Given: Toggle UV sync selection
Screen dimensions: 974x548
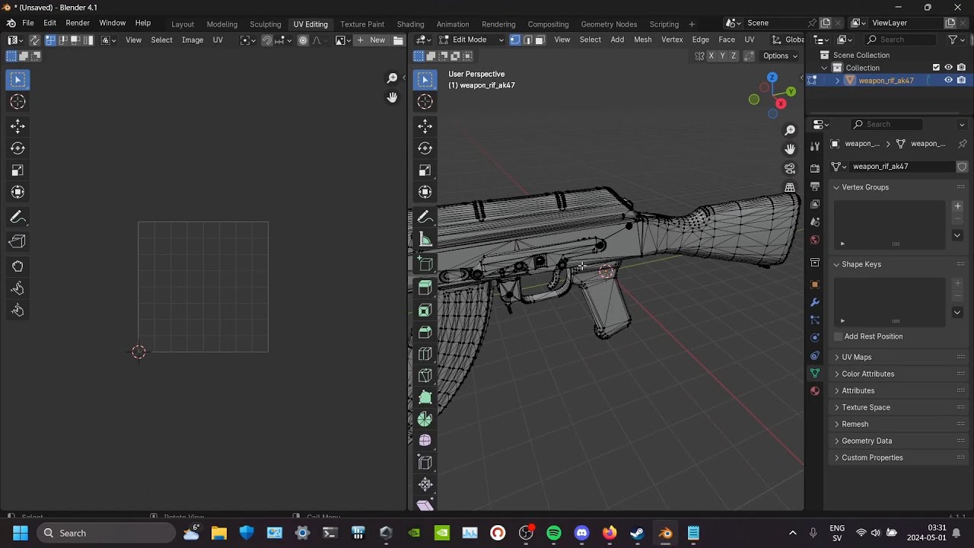Looking at the screenshot, I should (x=34, y=40).
